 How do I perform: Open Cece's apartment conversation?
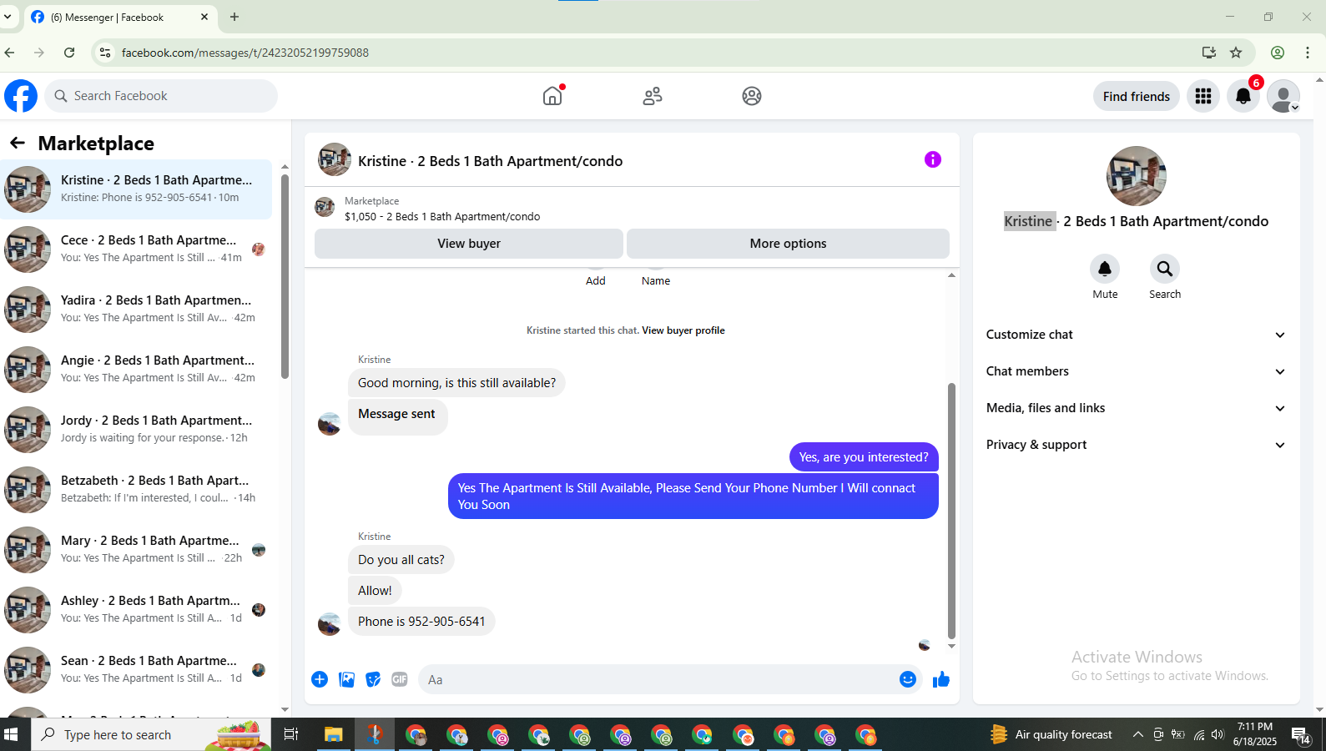click(136, 249)
